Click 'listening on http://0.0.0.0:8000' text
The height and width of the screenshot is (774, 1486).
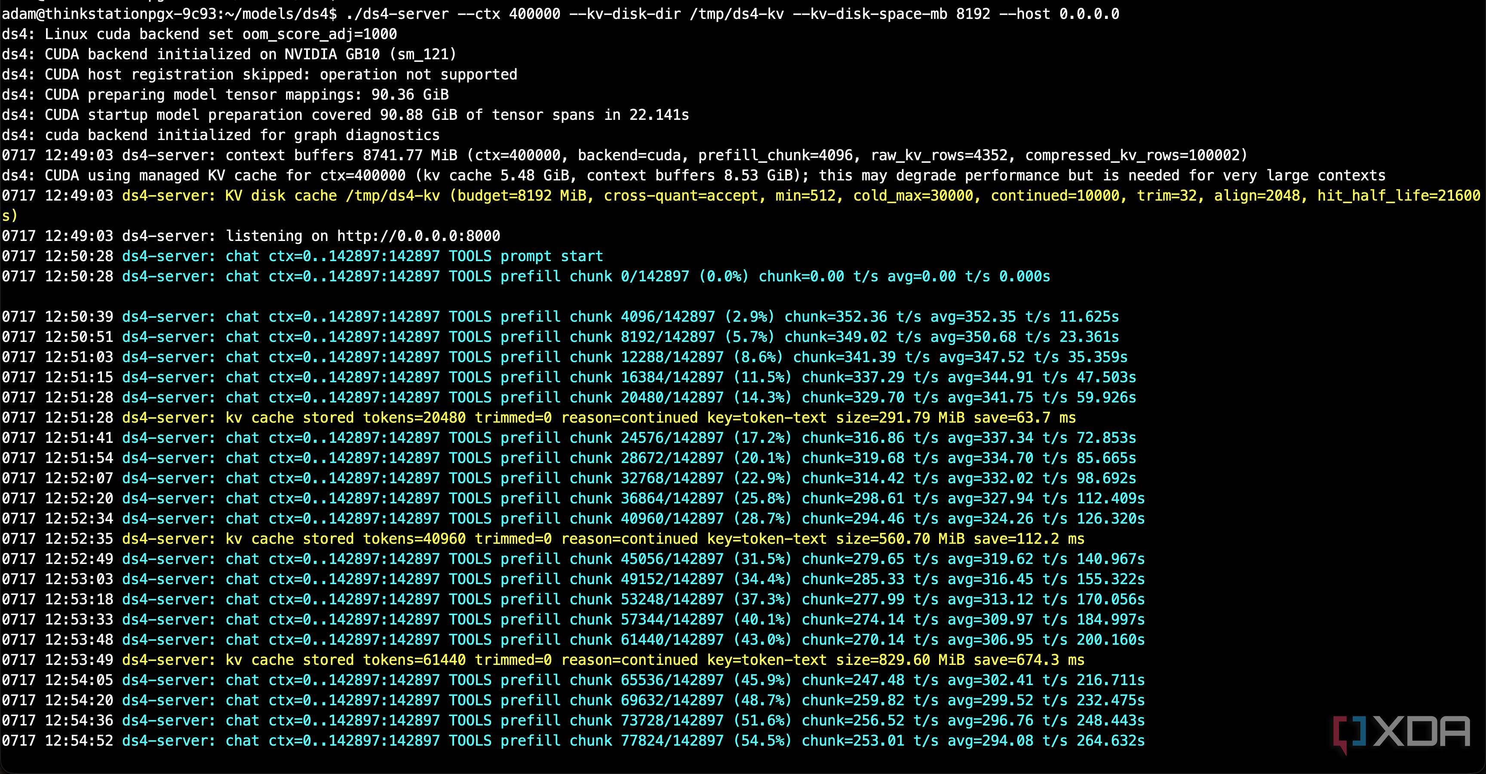363,236
